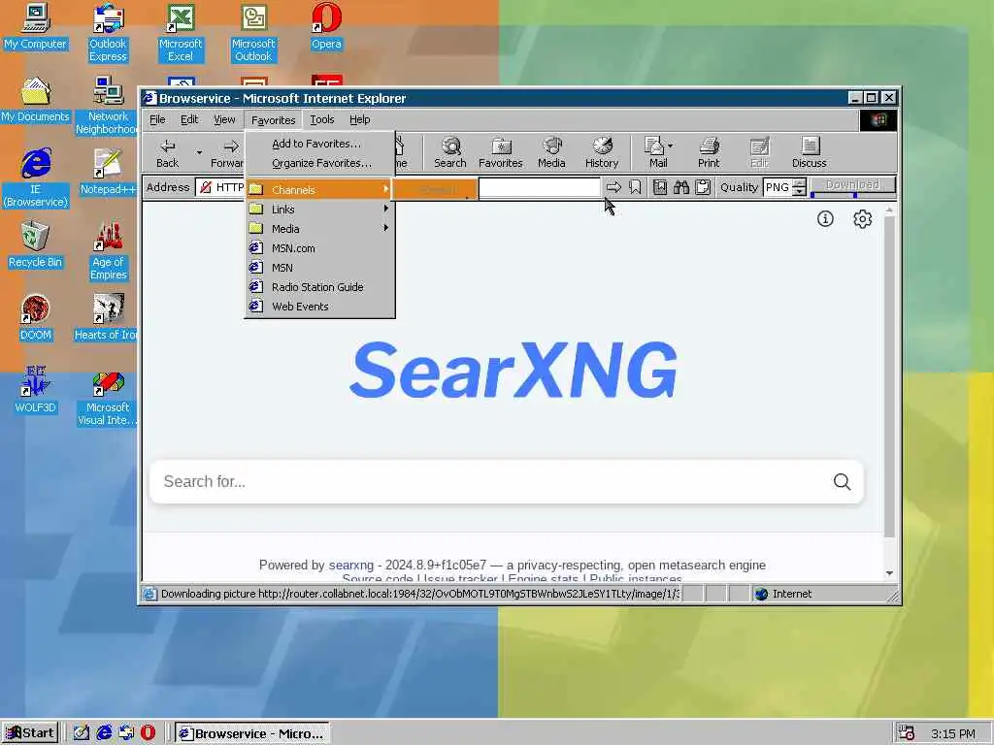Click the Back toolbar button

click(167, 152)
